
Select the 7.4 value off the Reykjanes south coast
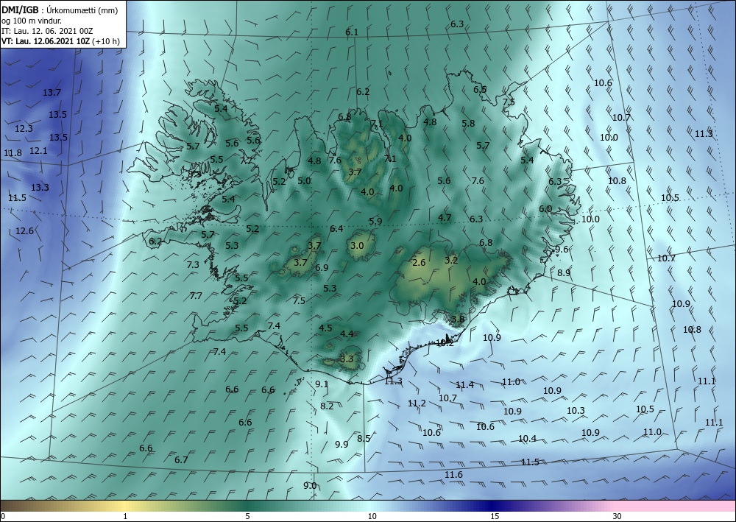click(x=219, y=352)
